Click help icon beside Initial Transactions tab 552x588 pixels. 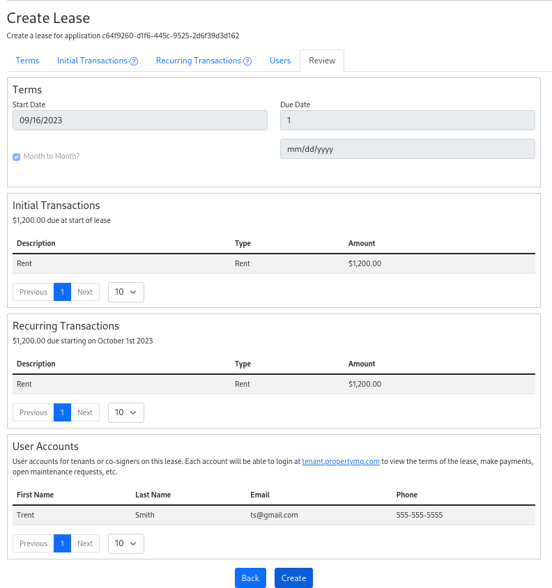click(134, 61)
